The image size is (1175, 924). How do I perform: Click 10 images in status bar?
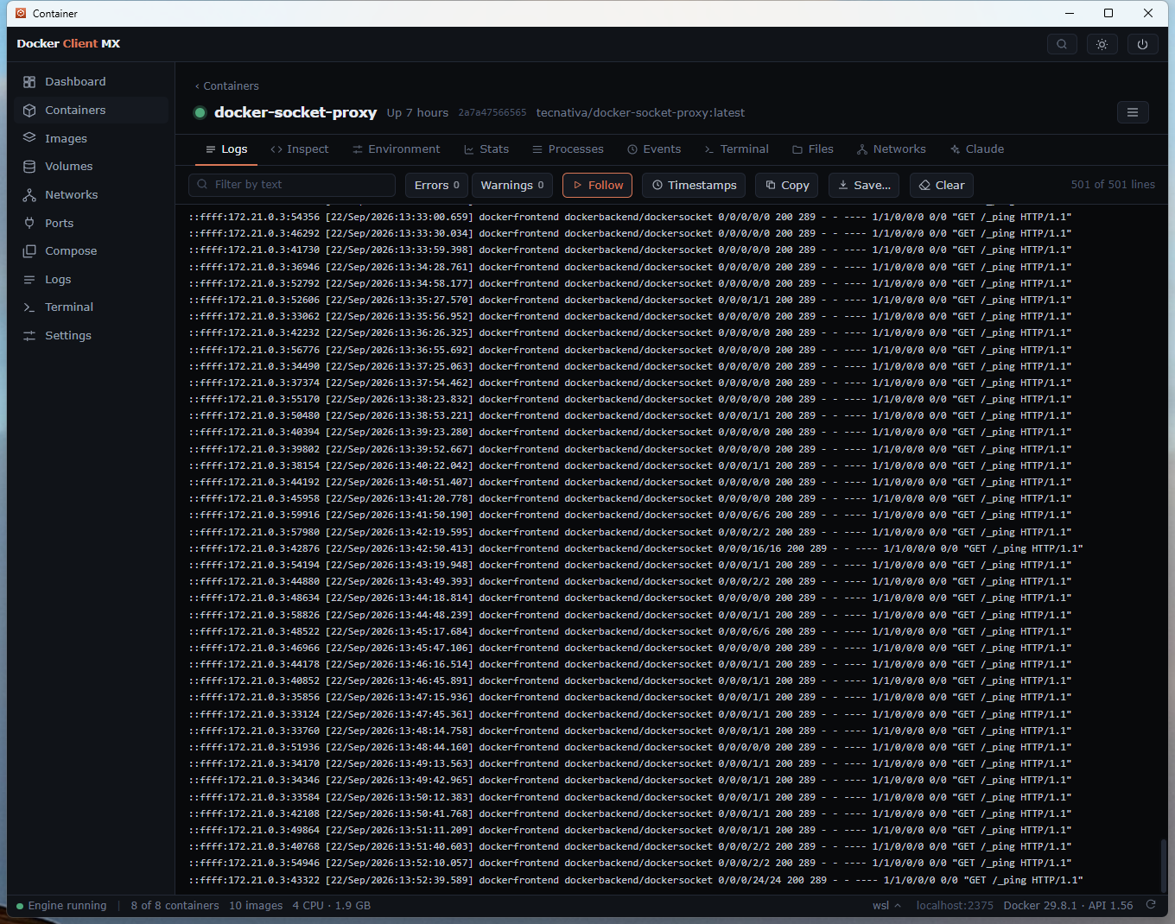[x=256, y=906]
